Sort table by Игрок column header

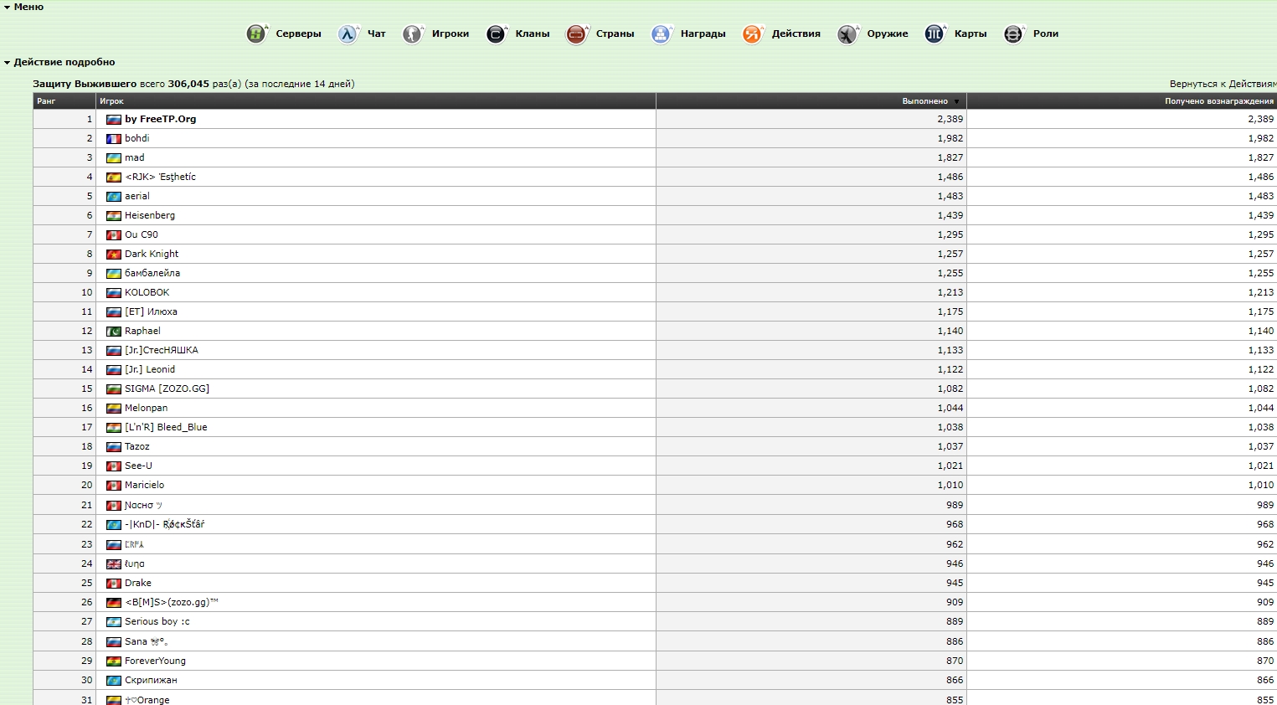[111, 101]
